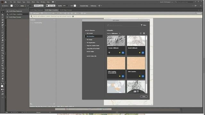Click the Add Layers search field
205x115 pixels.
[x=123, y=25]
